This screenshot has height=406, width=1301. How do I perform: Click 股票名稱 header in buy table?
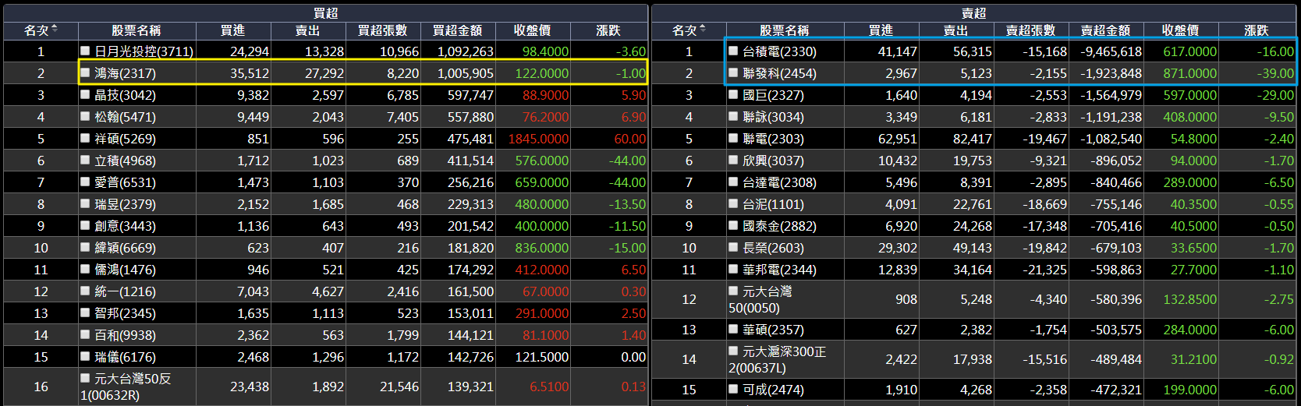click(x=136, y=30)
